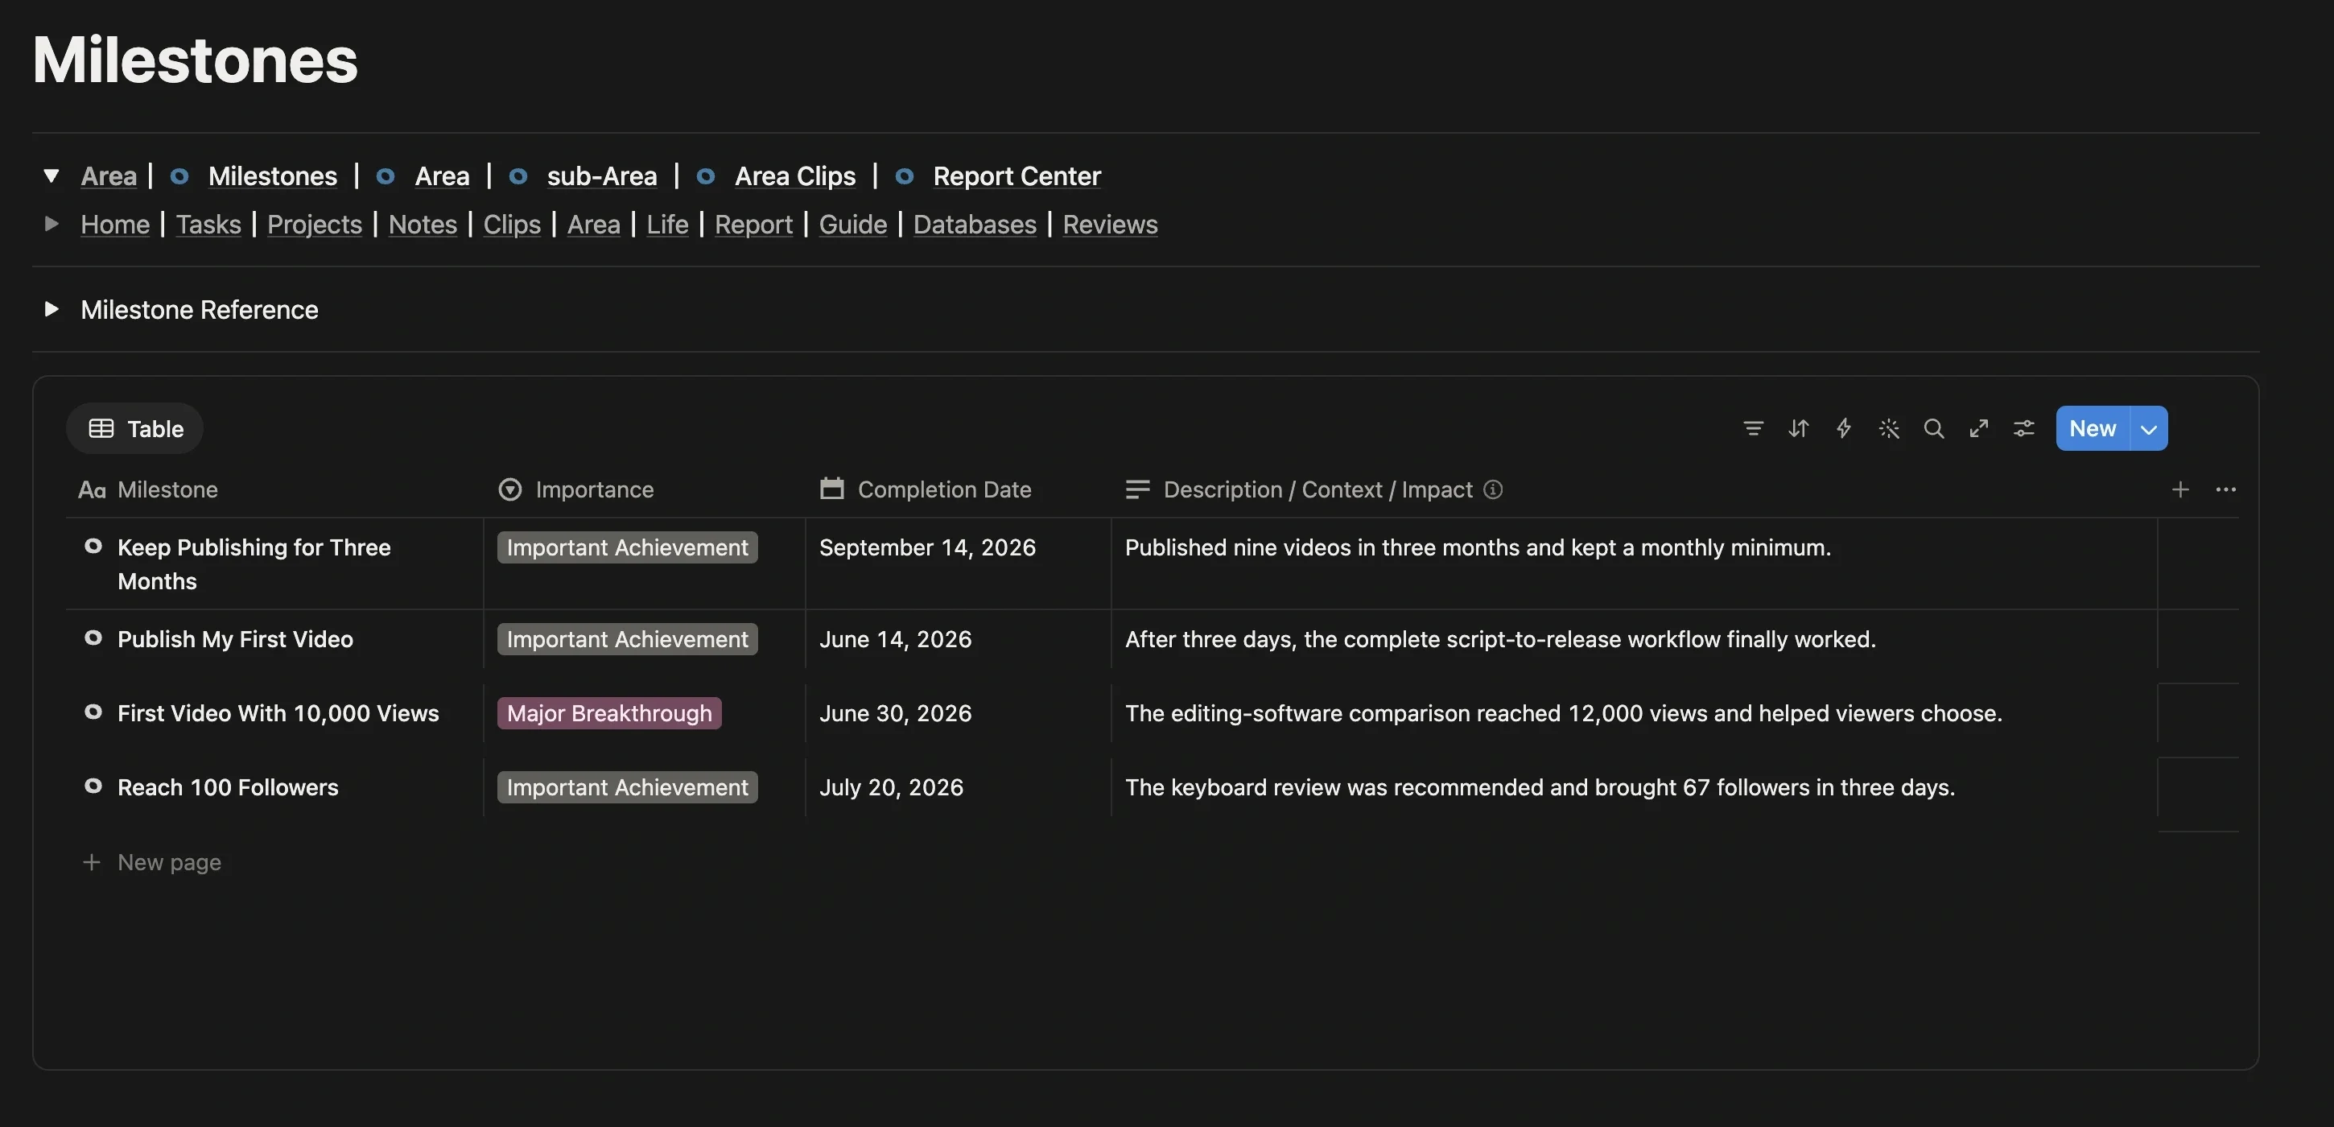This screenshot has width=2334, height=1127.
Task: Open the column header ellipsis menu
Action: 2226,489
